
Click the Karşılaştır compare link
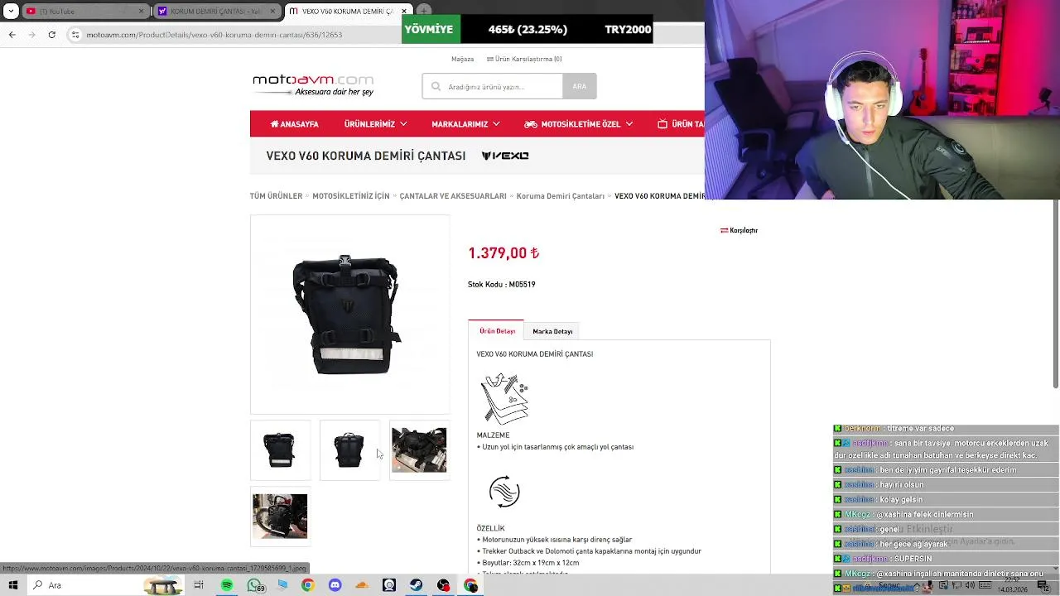click(740, 230)
